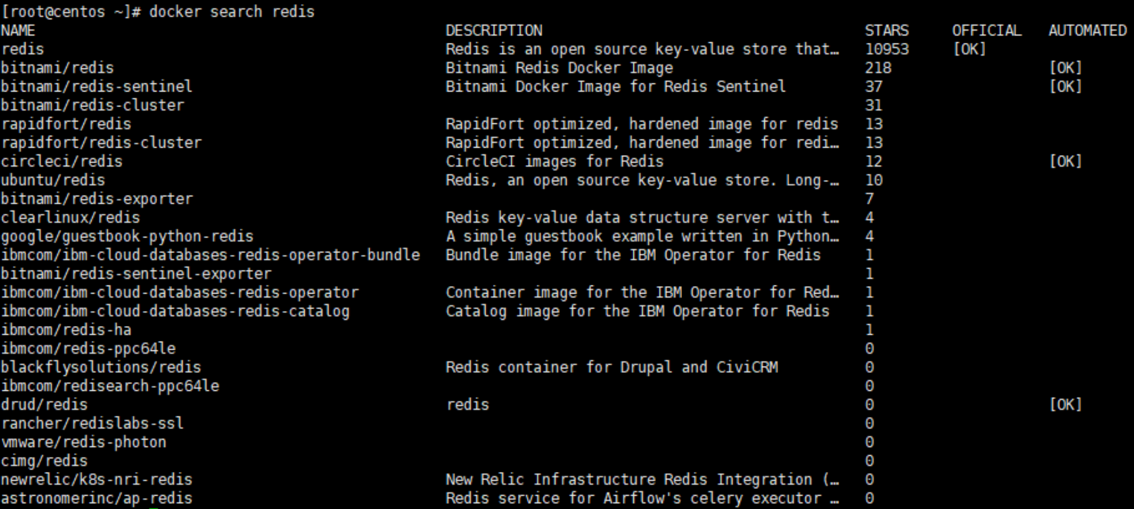
Task: Click the blackflysolutions/redis image name
Action: (x=101, y=367)
